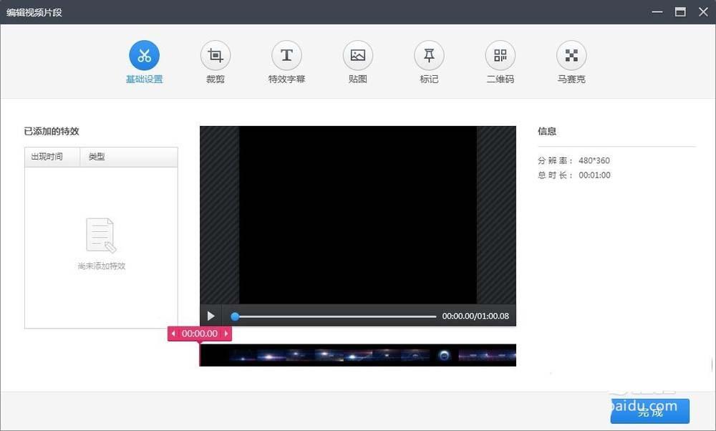Click the 00:00.00/01:00.08 time display
Image resolution: width=716 pixels, height=431 pixels.
coord(475,316)
